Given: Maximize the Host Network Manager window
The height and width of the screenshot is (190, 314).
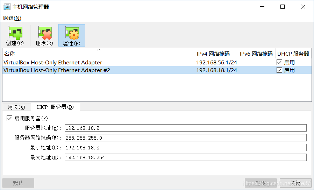Looking at the screenshot, I should (x=283, y=7).
